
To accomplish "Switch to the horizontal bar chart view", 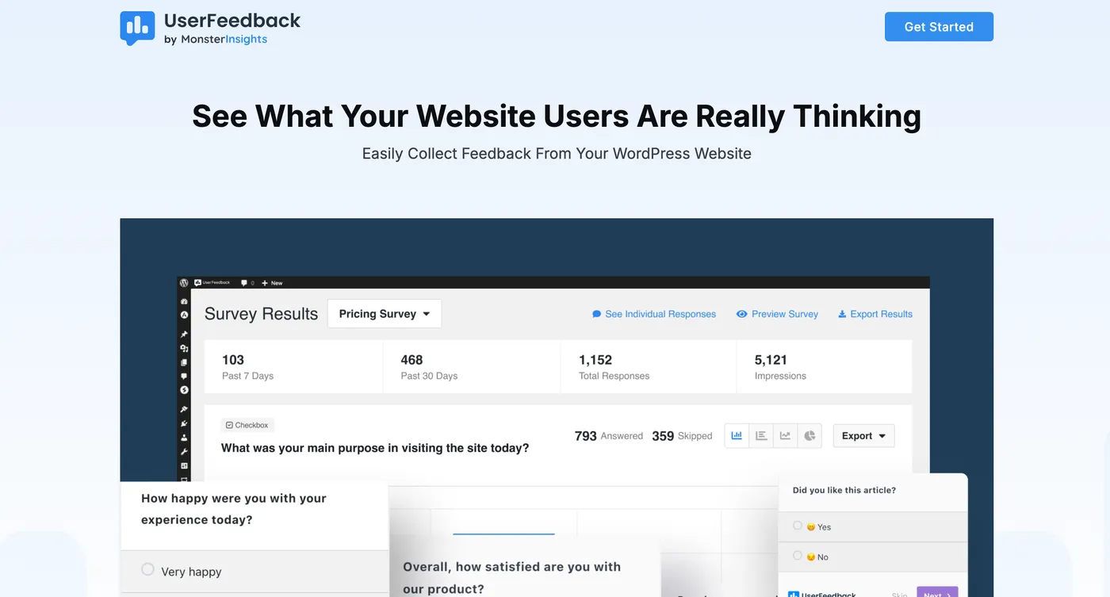I will pyautogui.click(x=760, y=435).
